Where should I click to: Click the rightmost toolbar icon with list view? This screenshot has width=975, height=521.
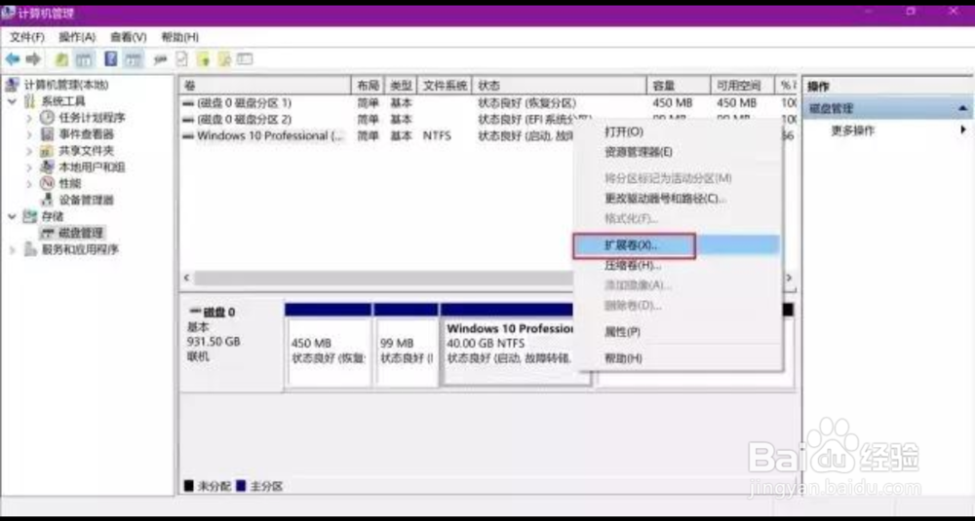pos(245,59)
